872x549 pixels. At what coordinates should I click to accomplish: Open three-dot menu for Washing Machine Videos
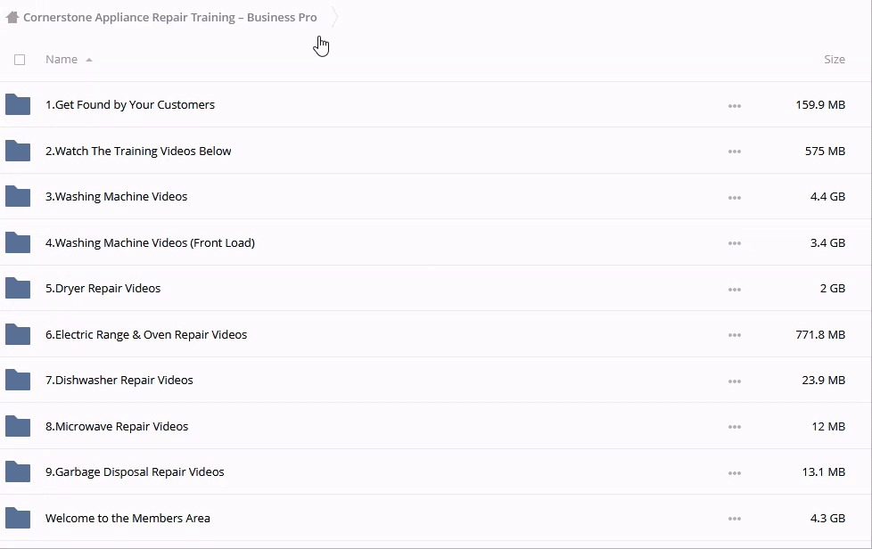pos(734,198)
